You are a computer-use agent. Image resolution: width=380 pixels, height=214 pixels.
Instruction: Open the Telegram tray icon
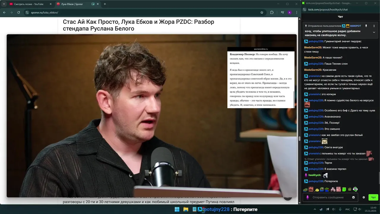[x=327, y=209]
